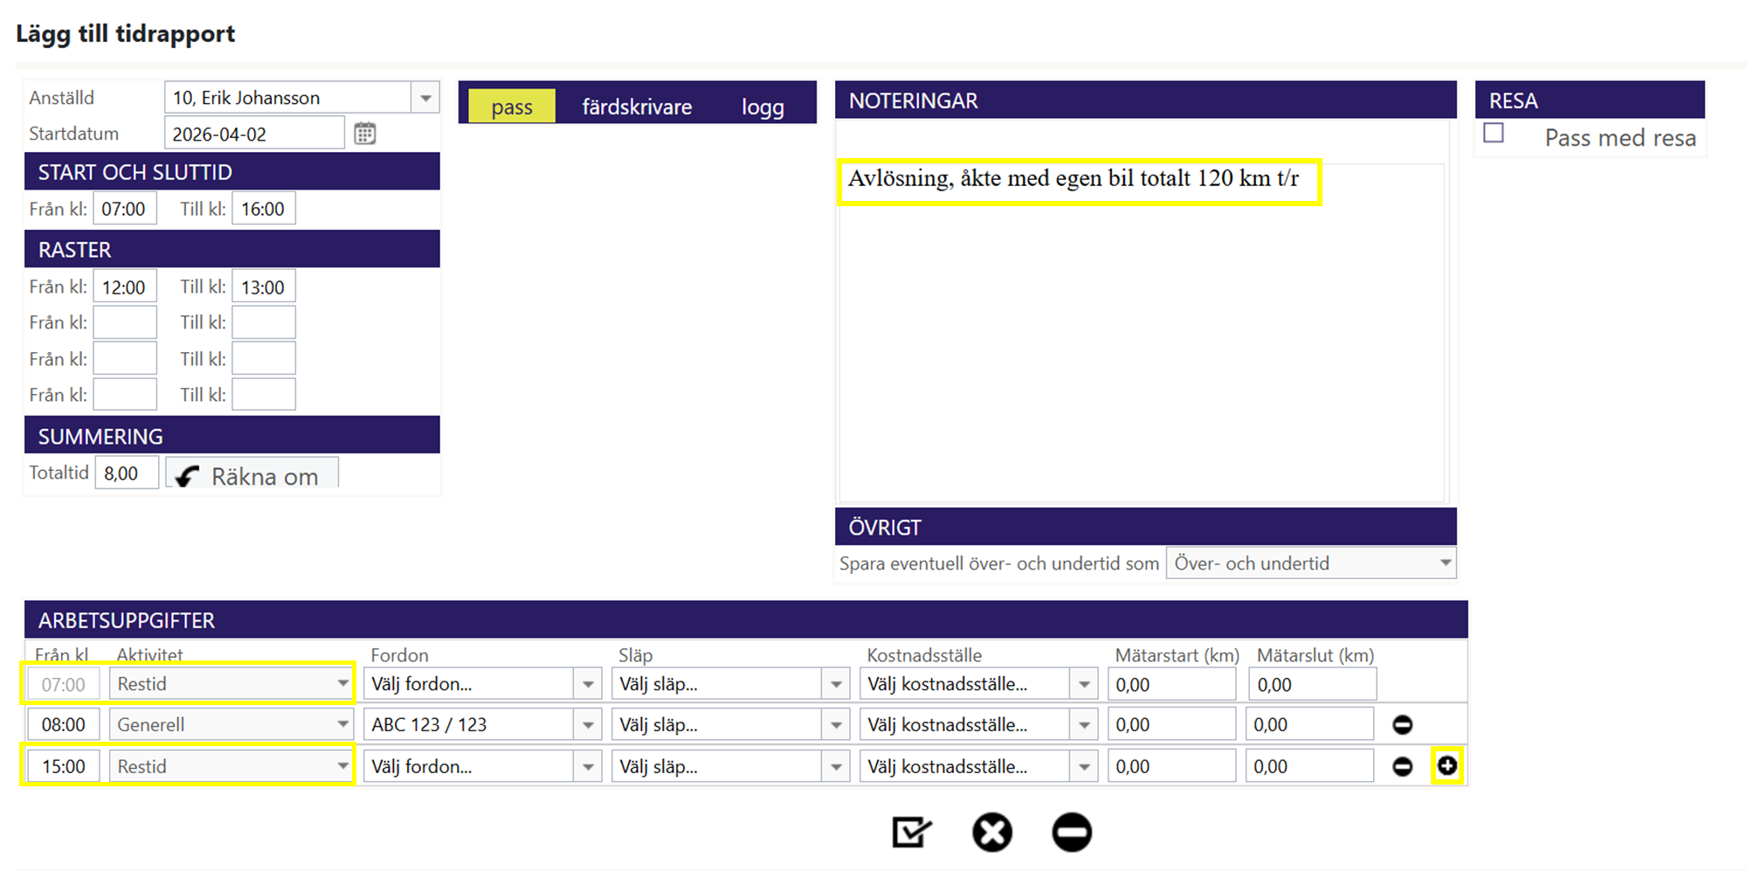Screen dimensions: 1747x871
Task: Add a new task row with plus icon
Action: tap(1447, 766)
